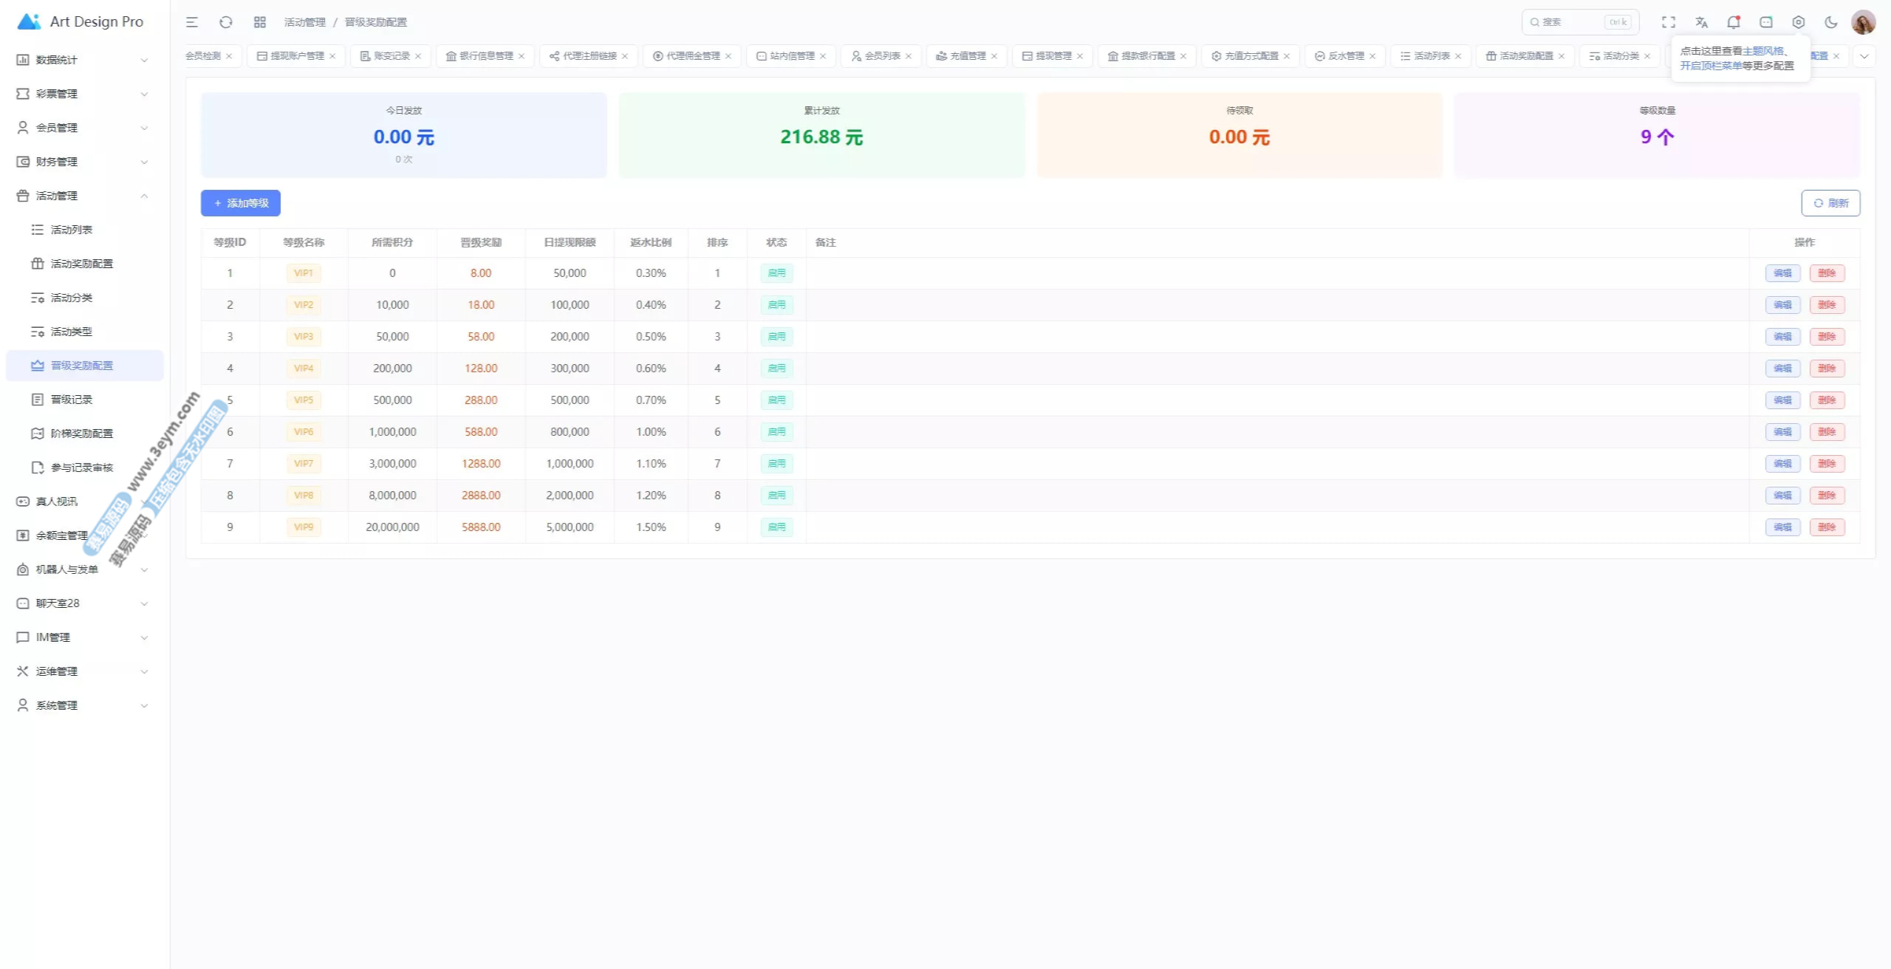Click VIP9 row 启用 status tag
Image resolution: width=1891 pixels, height=969 pixels.
(x=776, y=527)
